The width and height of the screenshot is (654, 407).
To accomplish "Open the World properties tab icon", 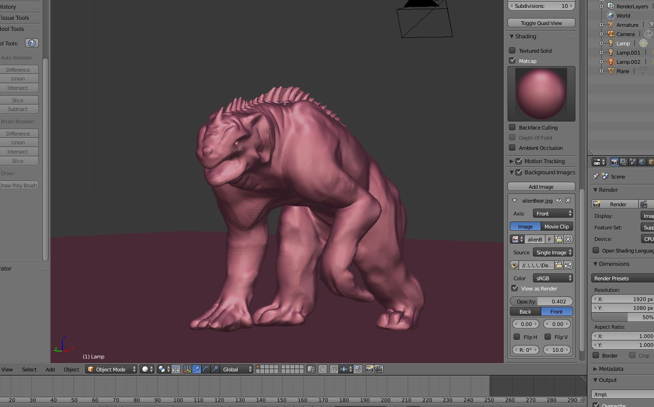I will [642, 162].
